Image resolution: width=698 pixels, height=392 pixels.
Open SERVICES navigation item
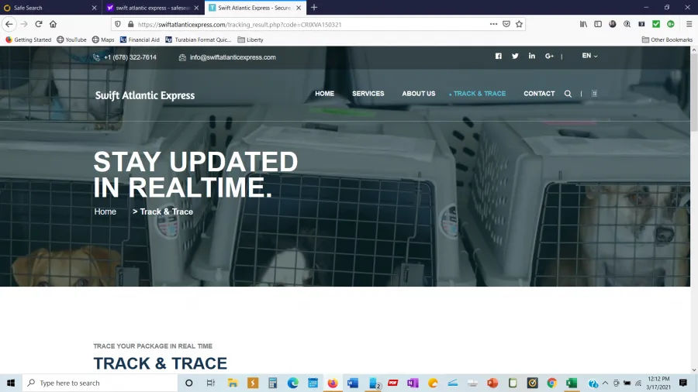[x=368, y=93]
